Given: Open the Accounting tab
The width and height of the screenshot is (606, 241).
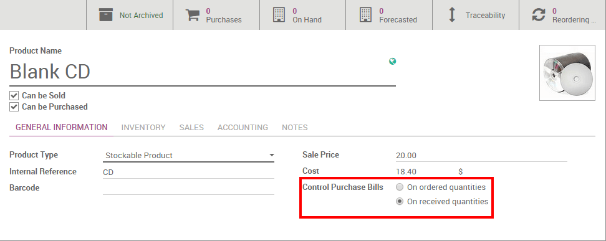Looking at the screenshot, I should (x=243, y=128).
